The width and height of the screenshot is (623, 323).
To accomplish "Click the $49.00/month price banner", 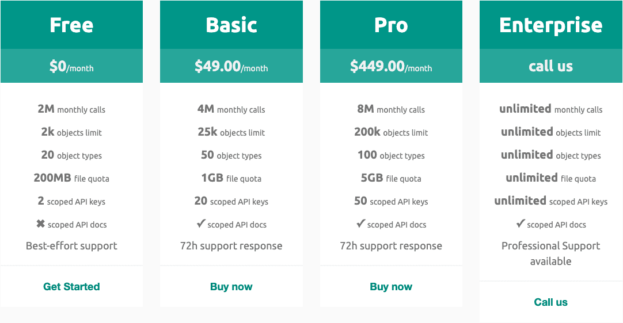I will pyautogui.click(x=231, y=66).
